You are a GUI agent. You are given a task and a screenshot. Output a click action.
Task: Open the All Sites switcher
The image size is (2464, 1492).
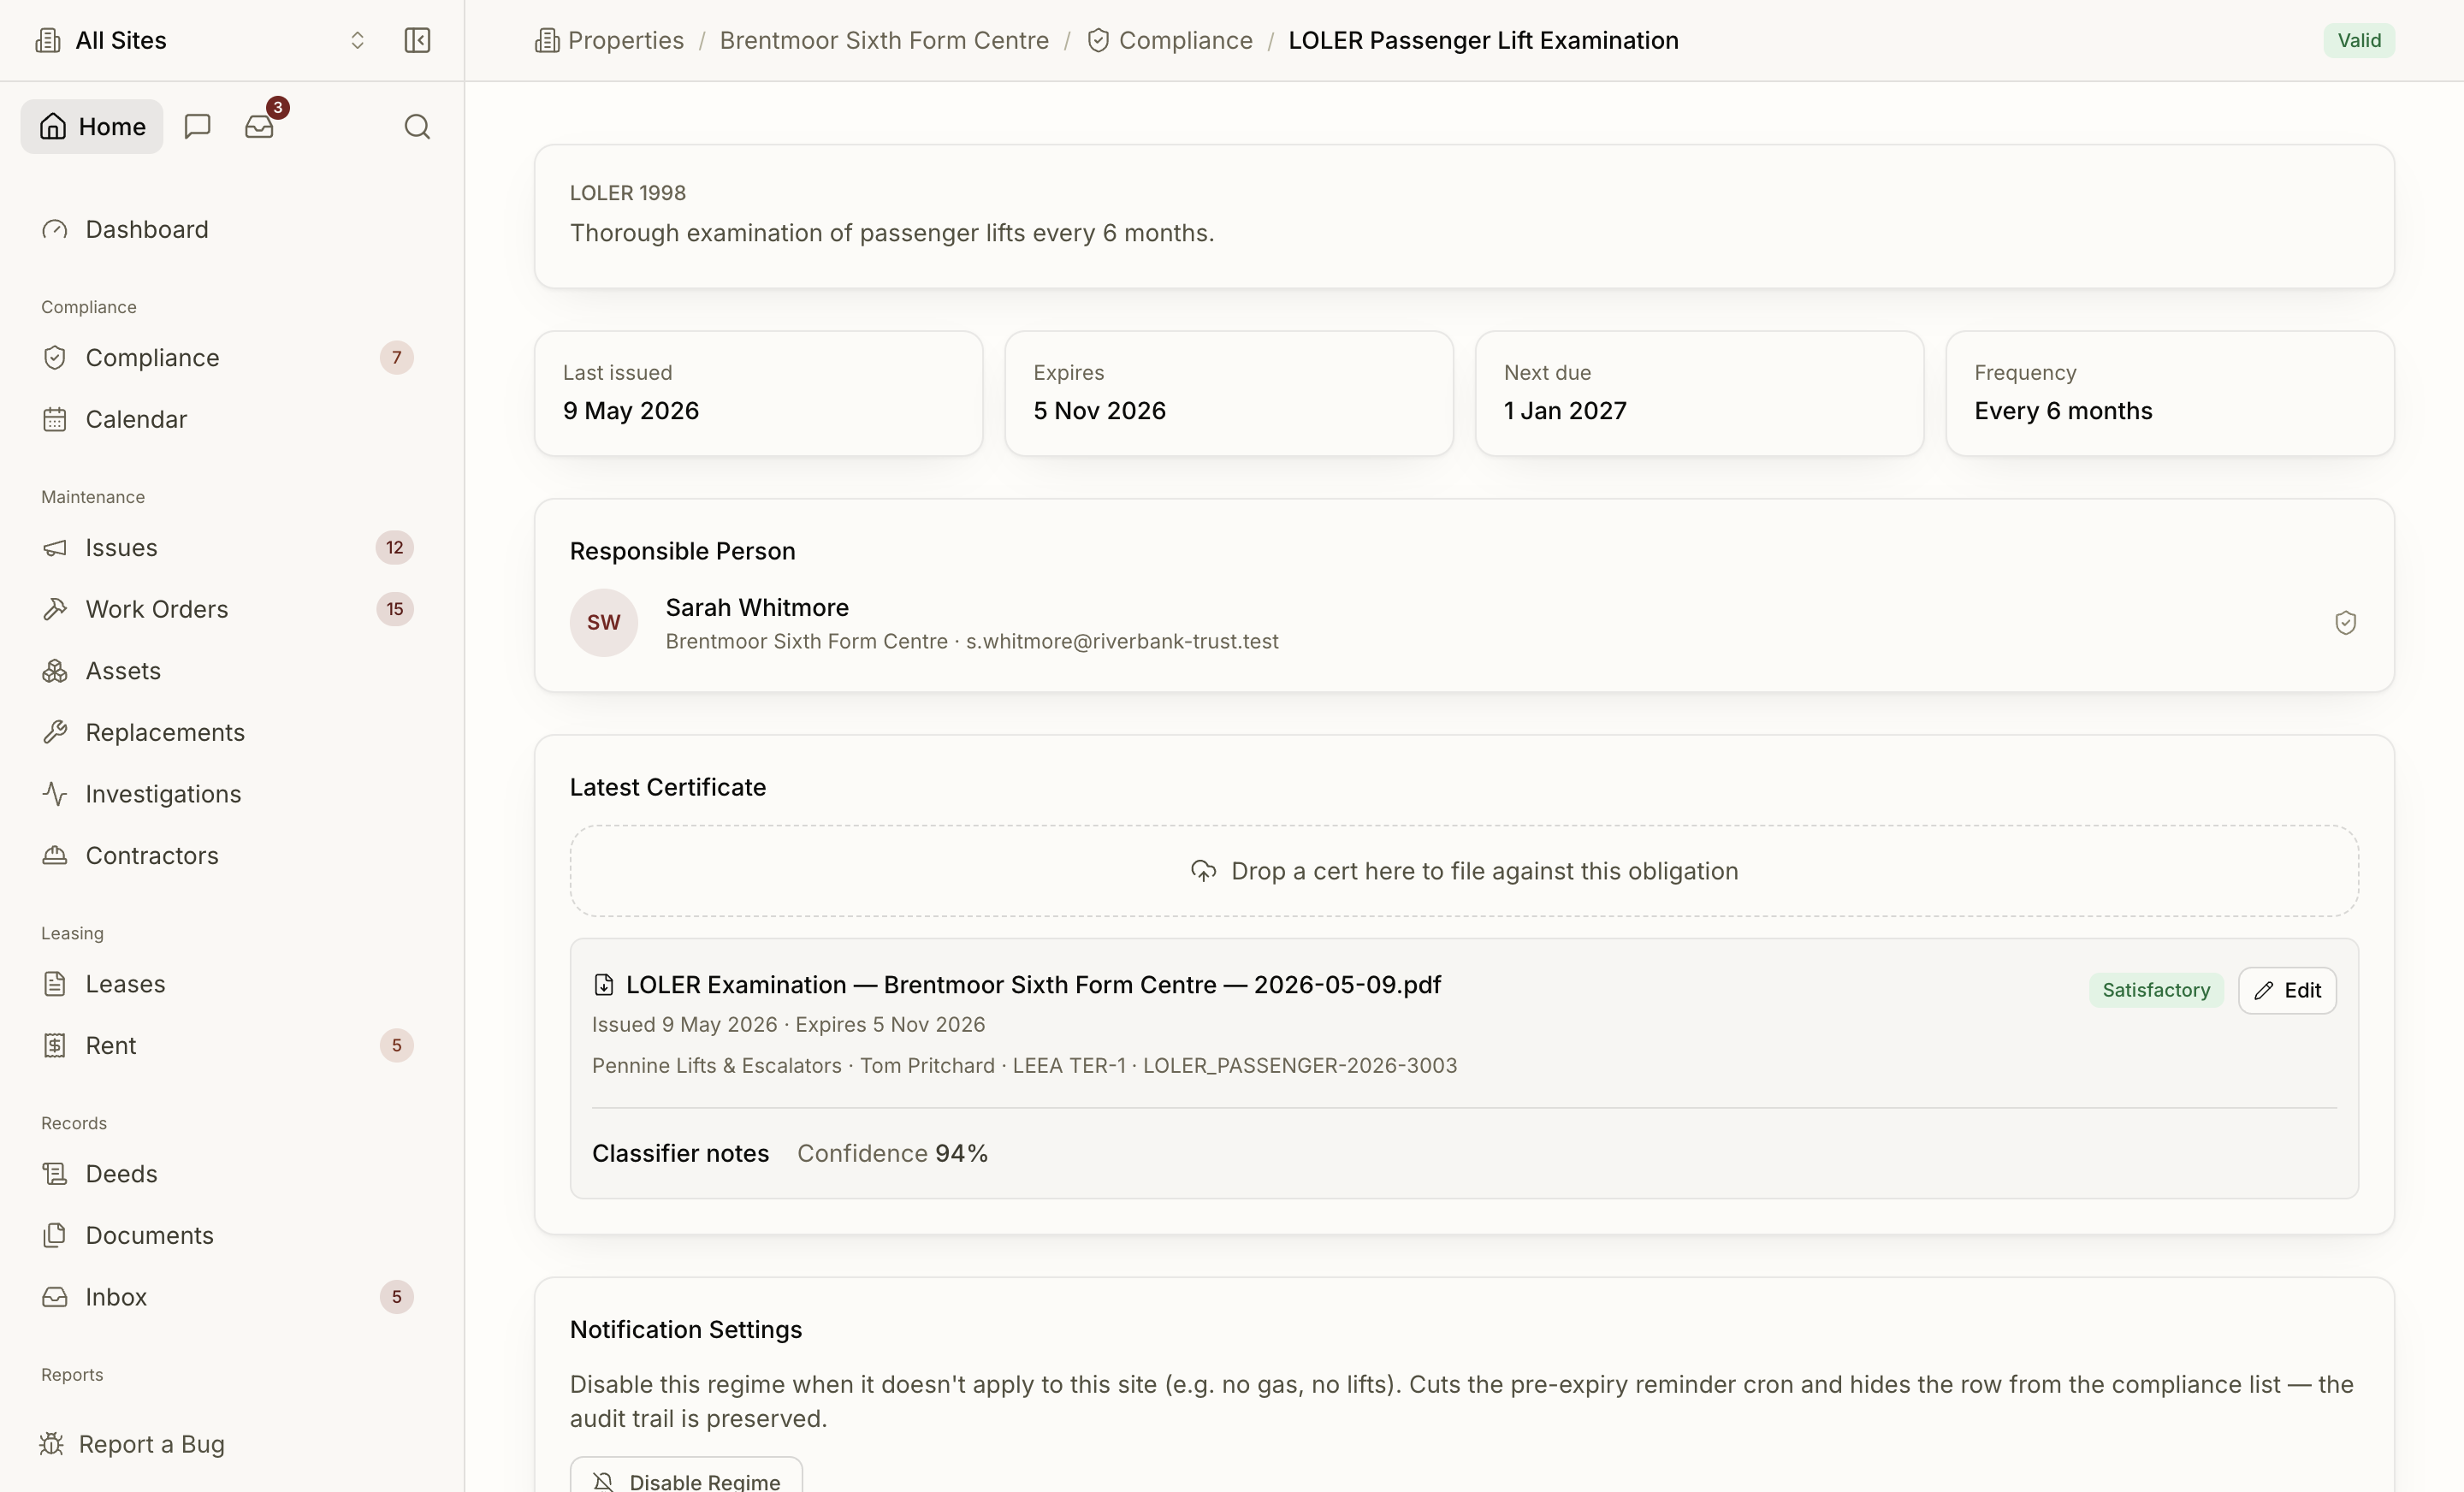(200, 40)
